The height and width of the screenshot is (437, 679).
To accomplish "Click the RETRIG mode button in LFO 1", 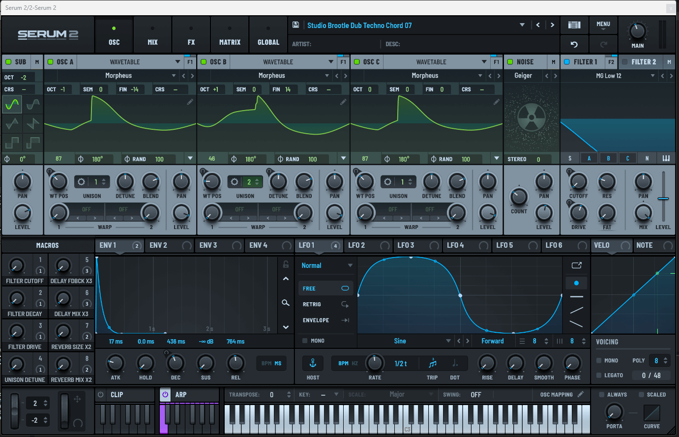I will pos(325,304).
